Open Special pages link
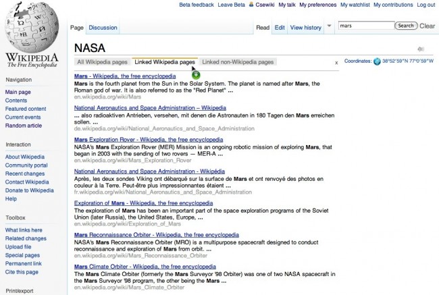The height and width of the screenshot is (295, 439). (x=22, y=255)
